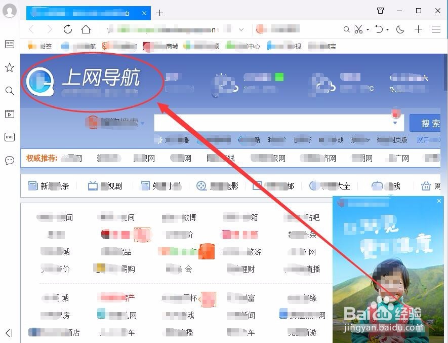Open the browser's hamburger menu
This screenshot has height=343, width=448.
pyautogui.click(x=437, y=29)
